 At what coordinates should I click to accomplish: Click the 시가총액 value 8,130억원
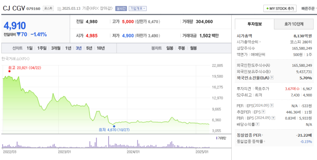point(303,36)
